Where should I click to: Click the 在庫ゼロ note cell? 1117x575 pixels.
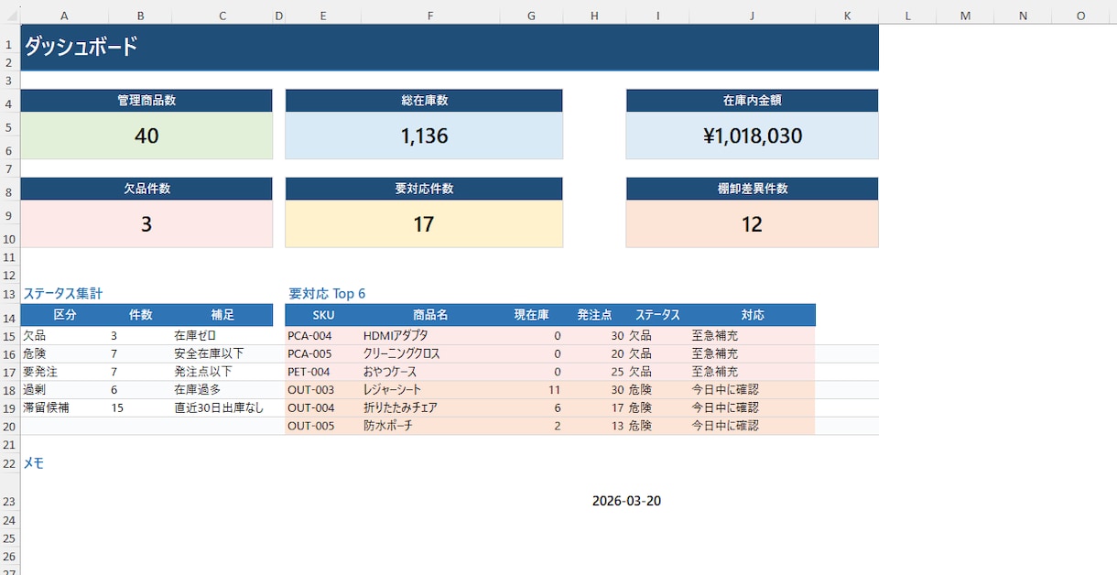click(x=222, y=336)
